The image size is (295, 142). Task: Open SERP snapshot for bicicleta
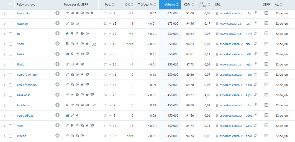266,105
